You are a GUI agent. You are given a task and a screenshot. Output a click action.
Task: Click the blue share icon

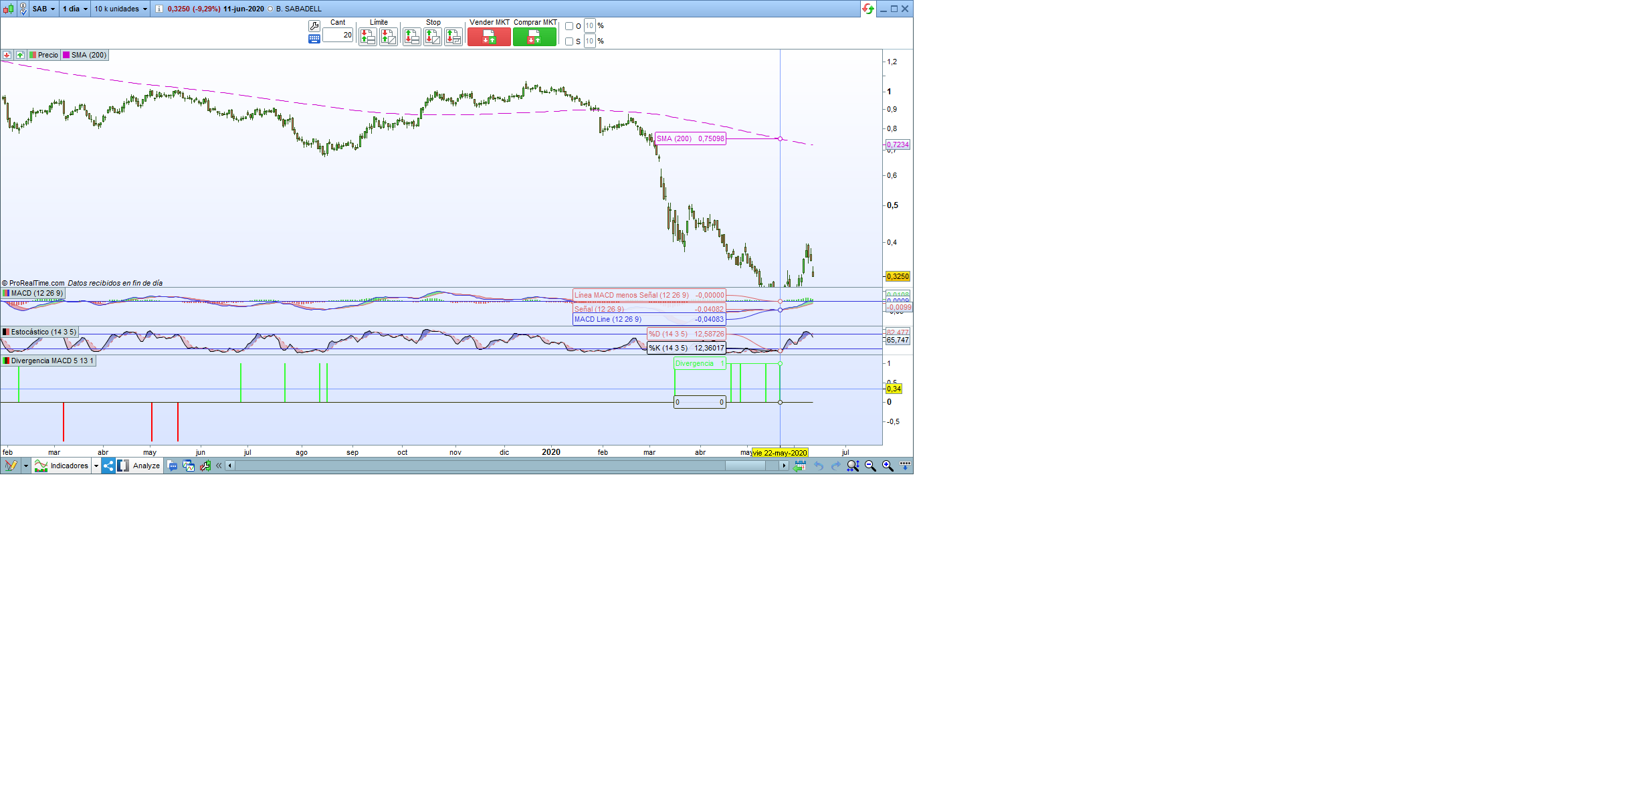pos(108,466)
